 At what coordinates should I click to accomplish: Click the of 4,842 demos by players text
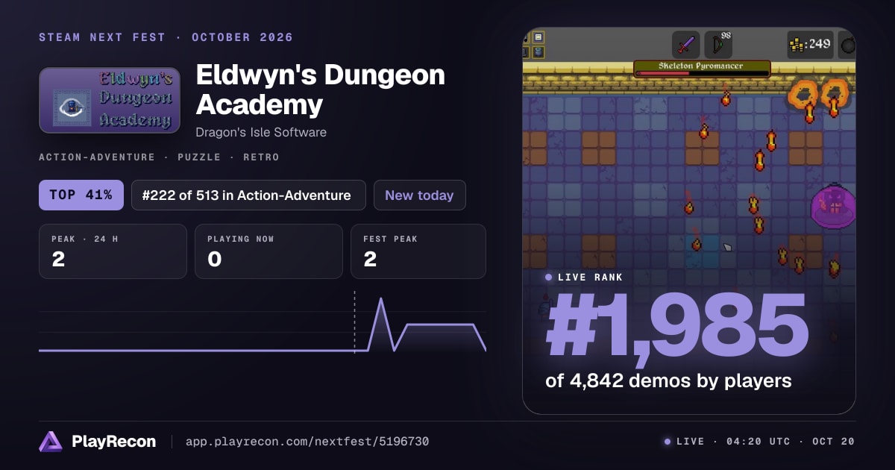pos(668,380)
